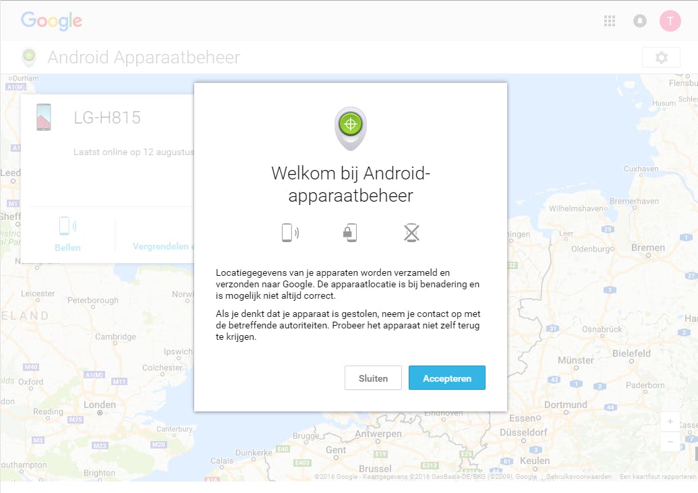Open Gebruiksvoorwaarden link in map footer
The height and width of the screenshot is (493, 698).
pos(579,477)
